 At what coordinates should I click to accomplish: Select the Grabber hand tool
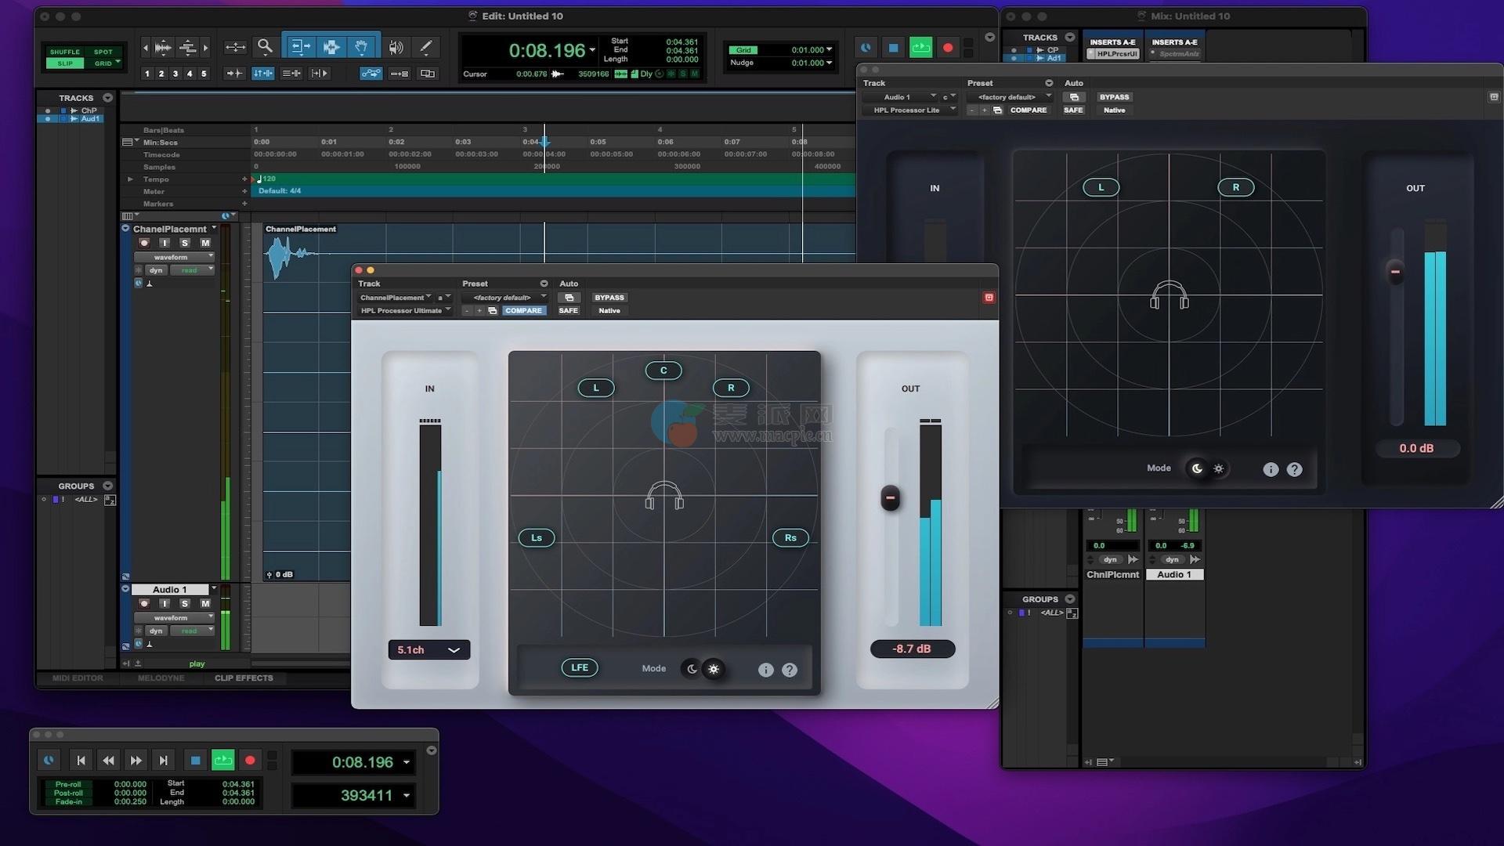point(361,47)
